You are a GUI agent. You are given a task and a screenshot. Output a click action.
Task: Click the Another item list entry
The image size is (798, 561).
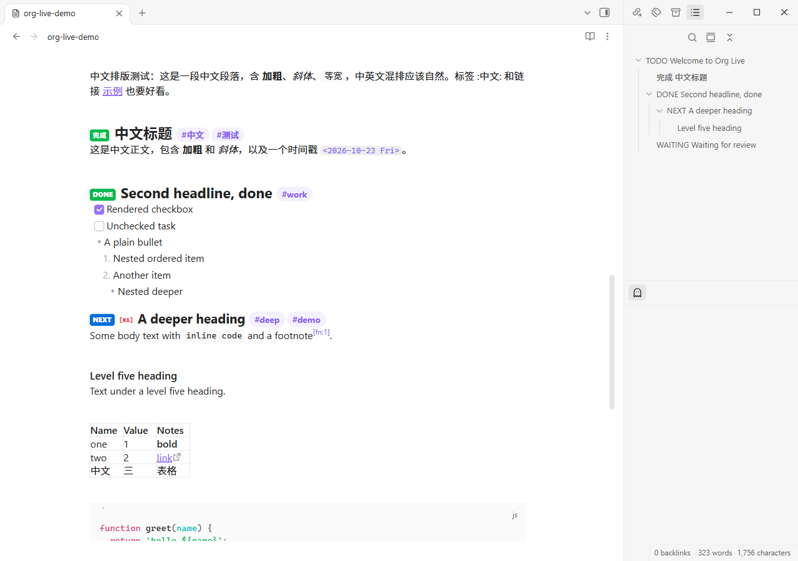tap(142, 276)
